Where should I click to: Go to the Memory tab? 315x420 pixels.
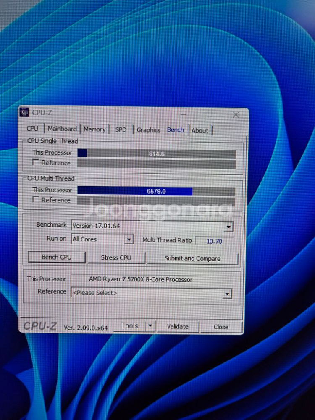(x=94, y=129)
